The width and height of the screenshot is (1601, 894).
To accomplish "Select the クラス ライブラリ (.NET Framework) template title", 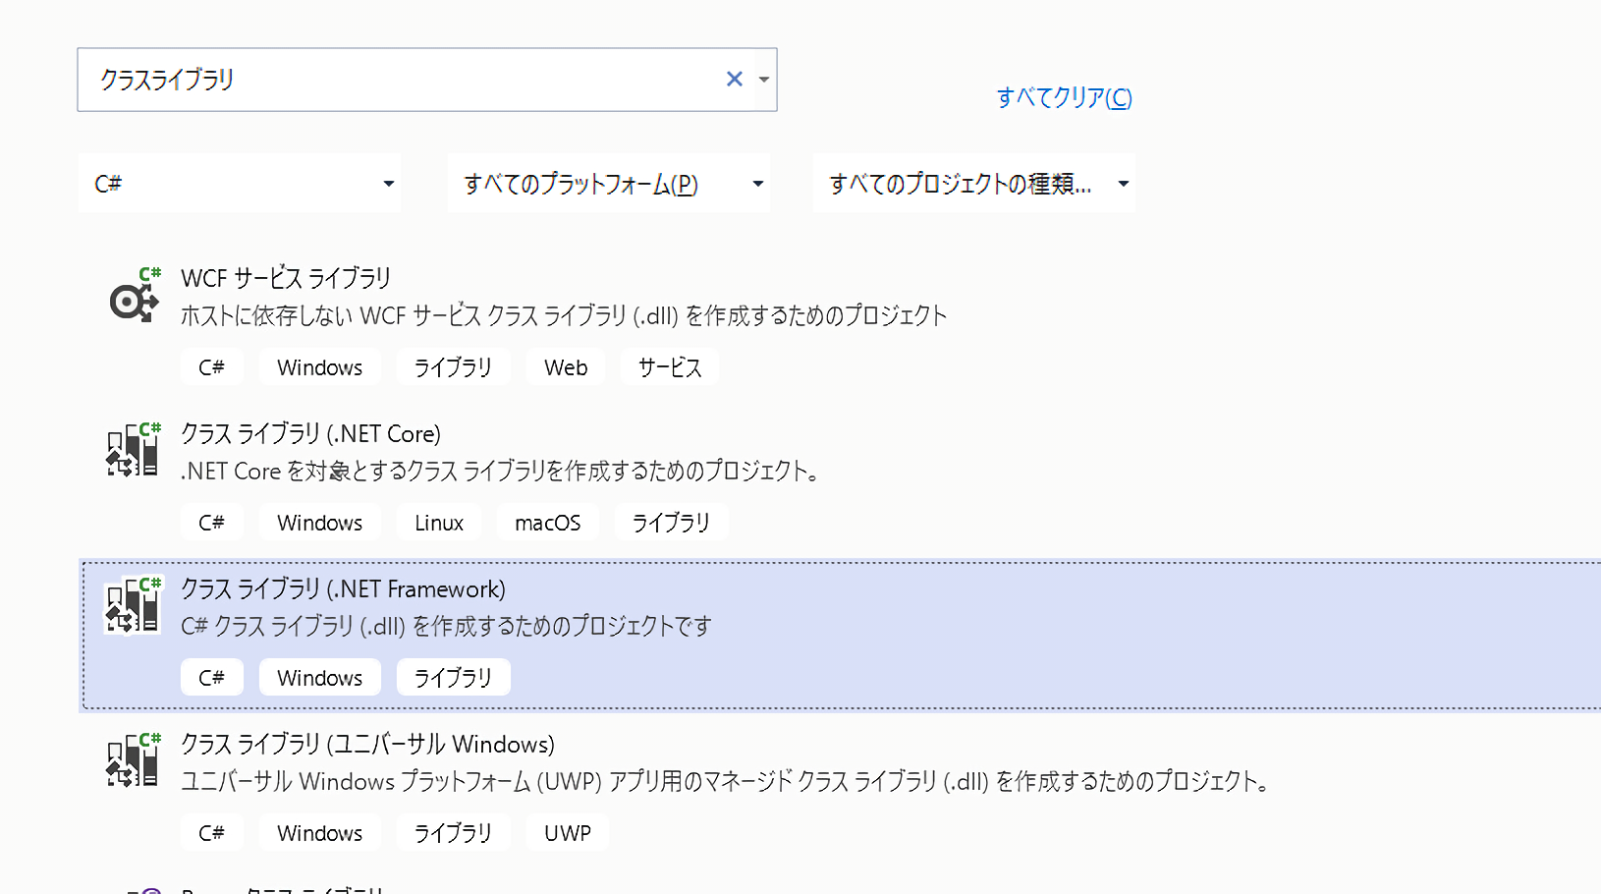I will pyautogui.click(x=343, y=589).
